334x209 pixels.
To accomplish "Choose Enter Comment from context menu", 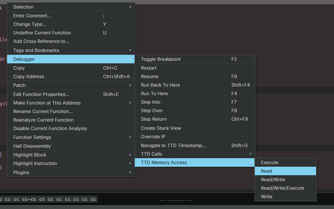I will [32, 16].
